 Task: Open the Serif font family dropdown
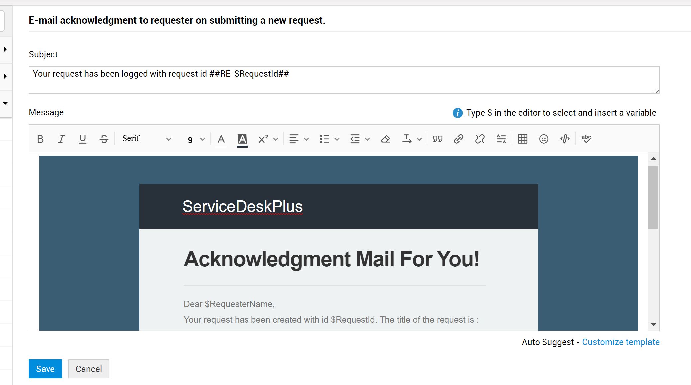pyautogui.click(x=147, y=139)
